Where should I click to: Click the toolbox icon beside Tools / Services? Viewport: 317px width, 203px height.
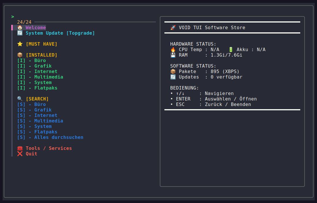pyautogui.click(x=20, y=148)
